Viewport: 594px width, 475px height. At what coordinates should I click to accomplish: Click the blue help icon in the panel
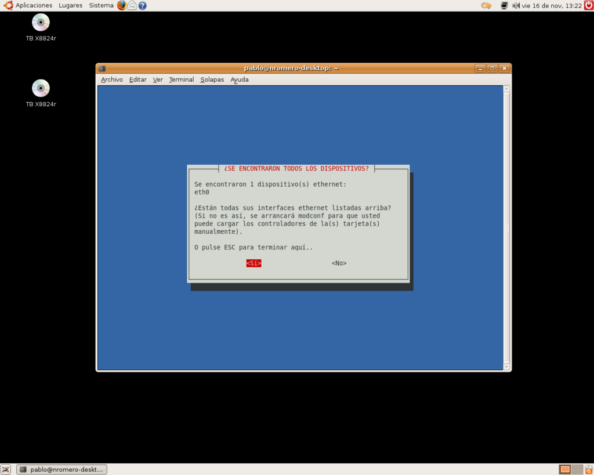tap(143, 5)
